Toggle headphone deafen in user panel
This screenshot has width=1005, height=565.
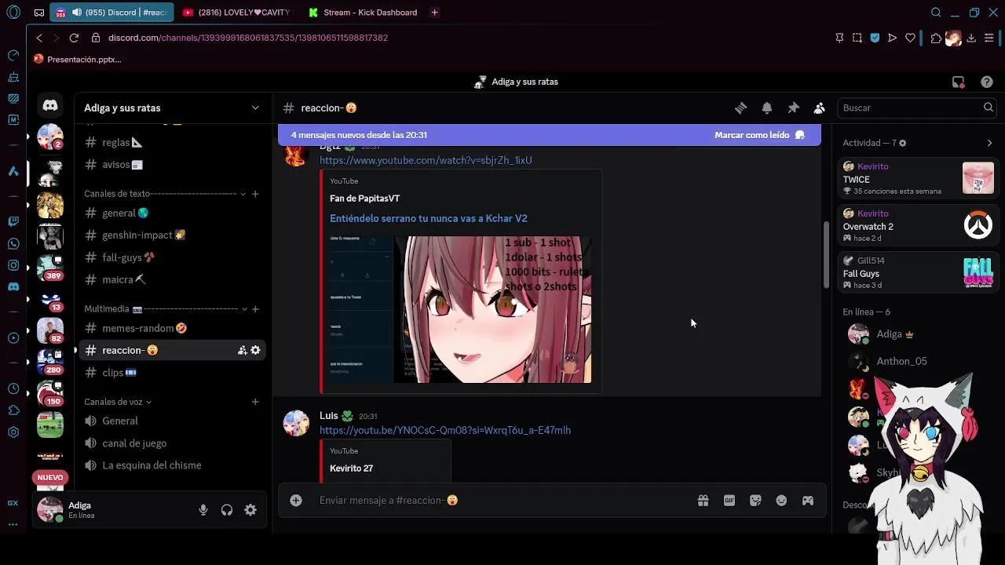point(227,510)
